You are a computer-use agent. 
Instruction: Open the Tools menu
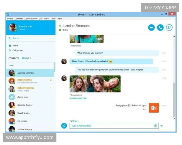53,19
